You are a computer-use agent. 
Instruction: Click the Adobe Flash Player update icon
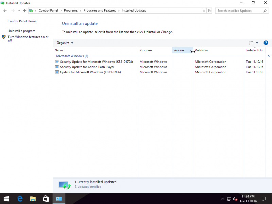pos(57,67)
